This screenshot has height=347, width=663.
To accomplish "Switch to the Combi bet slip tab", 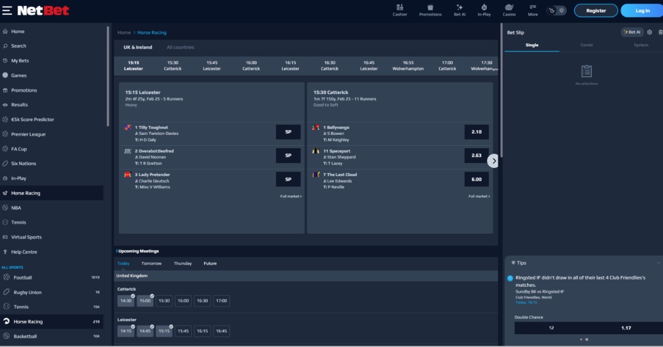I will pyautogui.click(x=586, y=45).
